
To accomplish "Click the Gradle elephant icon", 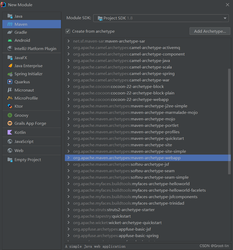I will (x=10, y=32).
